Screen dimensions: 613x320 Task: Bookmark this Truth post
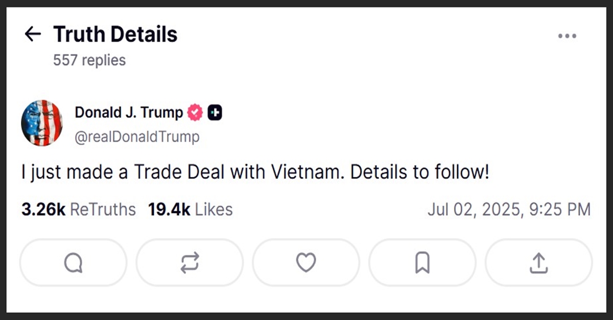point(422,262)
